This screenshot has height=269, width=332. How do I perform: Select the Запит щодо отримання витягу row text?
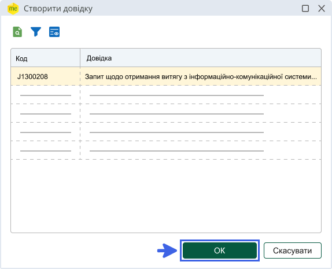click(x=201, y=77)
